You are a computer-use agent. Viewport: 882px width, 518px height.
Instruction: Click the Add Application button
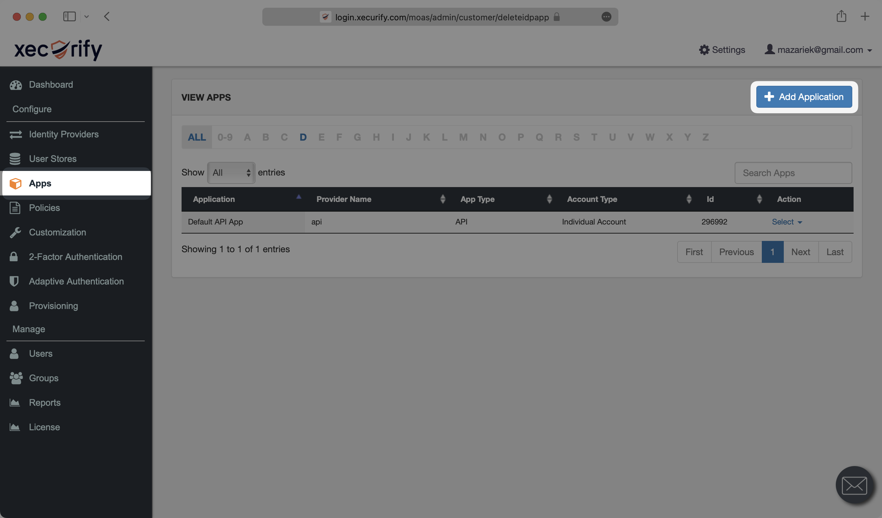(x=803, y=97)
